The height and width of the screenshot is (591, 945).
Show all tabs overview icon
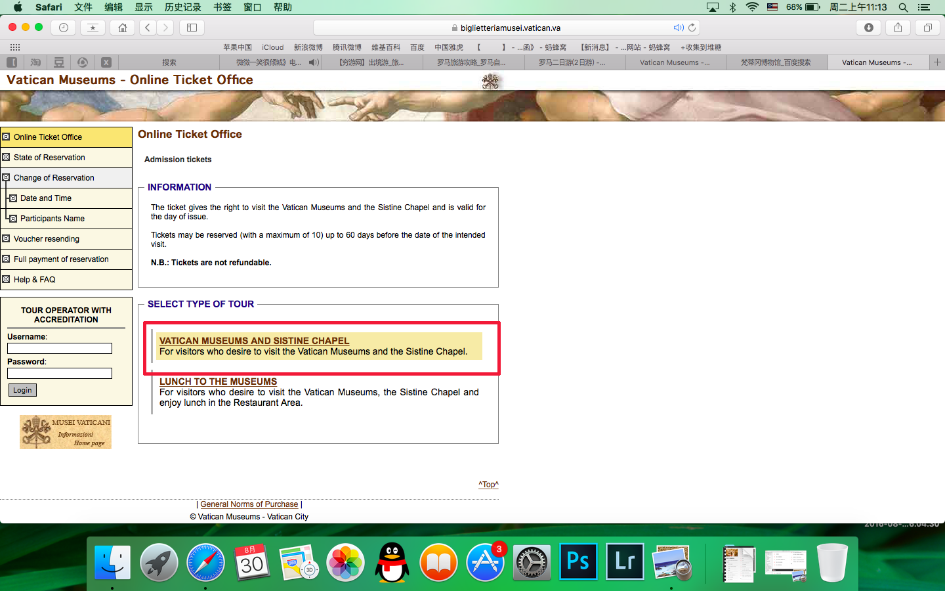coord(927,28)
